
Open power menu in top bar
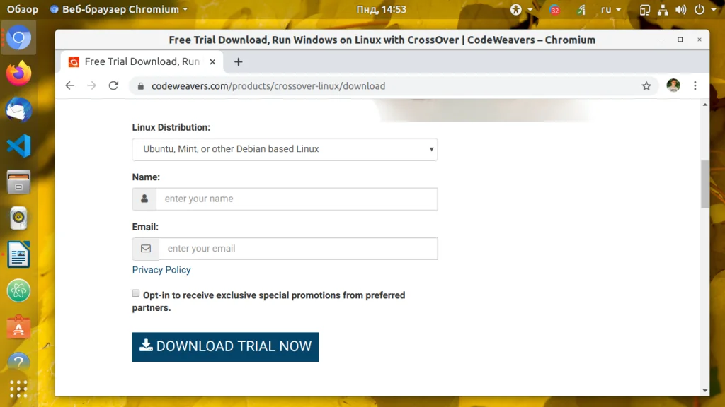[699, 10]
